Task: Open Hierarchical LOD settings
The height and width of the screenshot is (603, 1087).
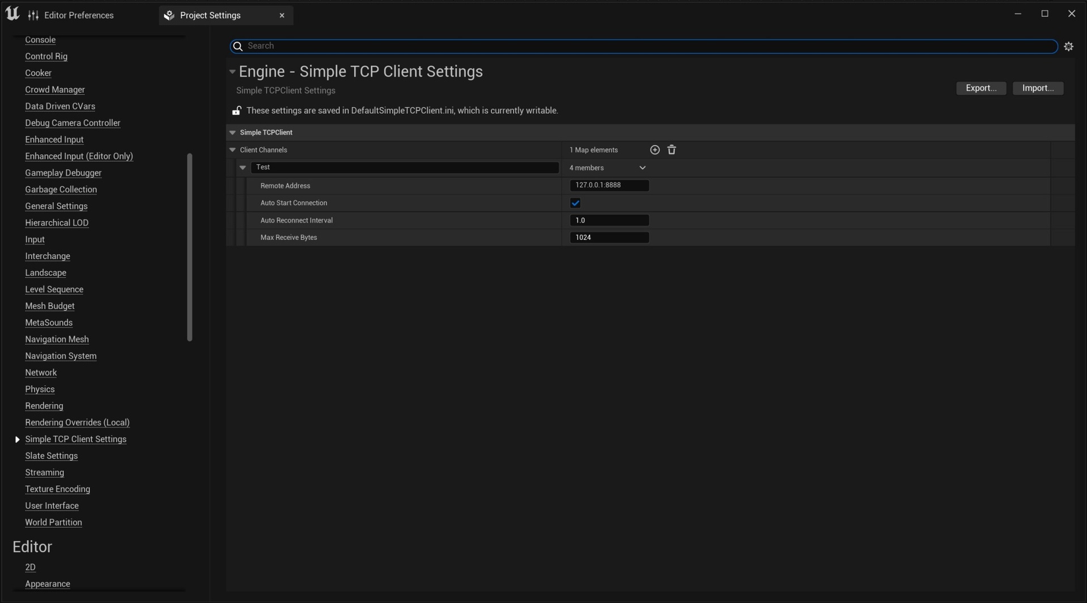Action: coord(57,223)
